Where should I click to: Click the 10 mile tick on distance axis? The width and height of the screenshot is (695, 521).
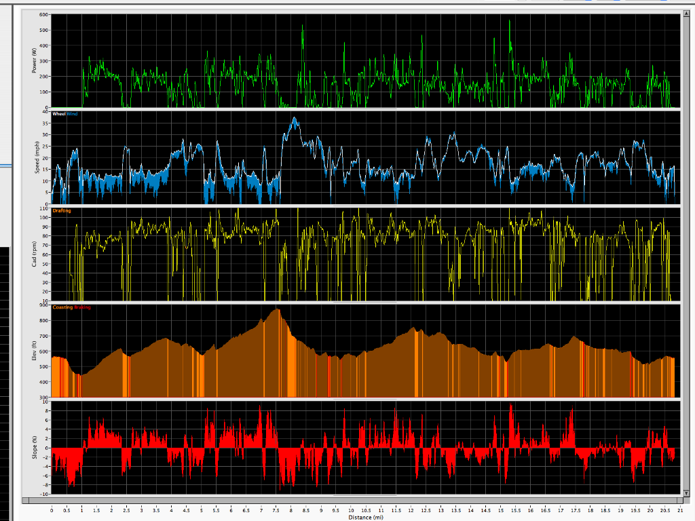tap(351, 509)
